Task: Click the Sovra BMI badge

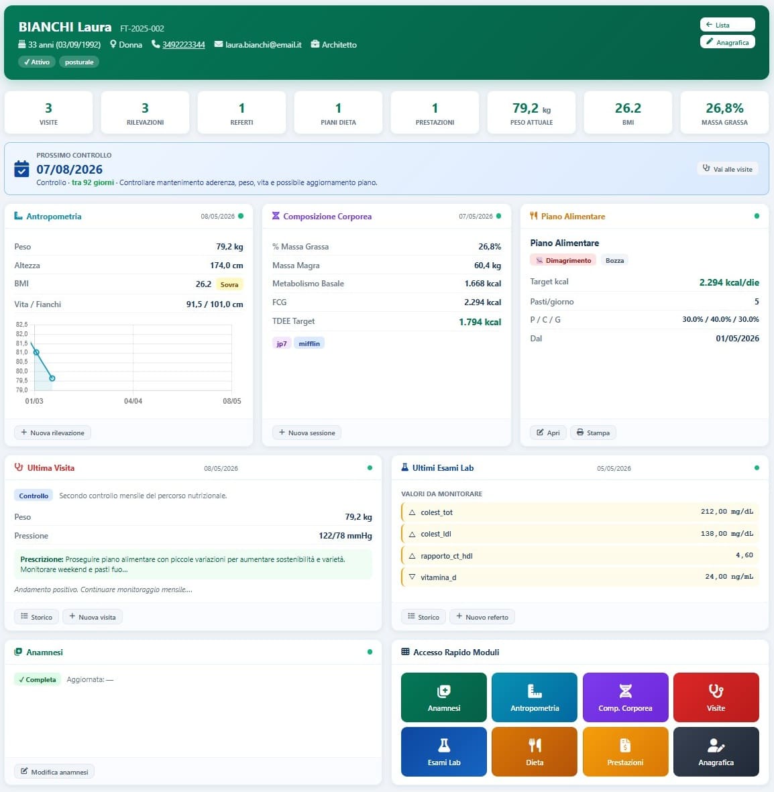Action: [229, 284]
